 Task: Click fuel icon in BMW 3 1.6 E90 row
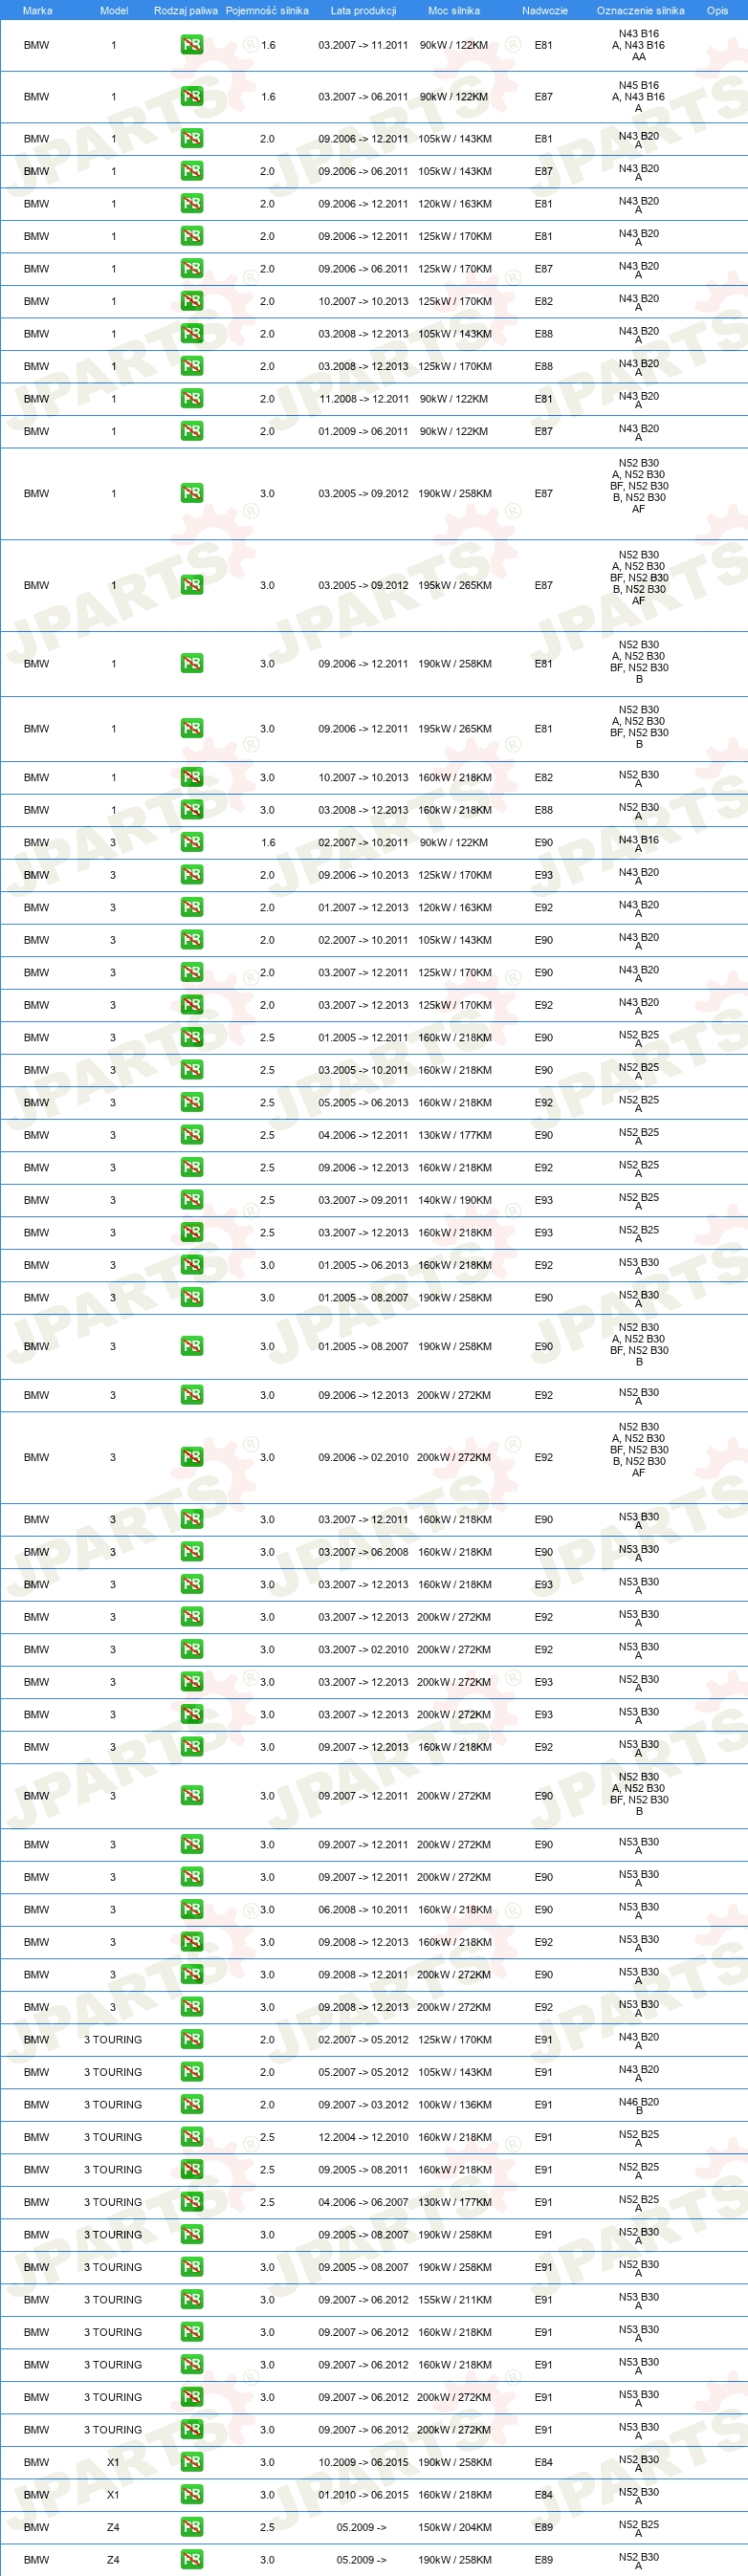point(191,842)
